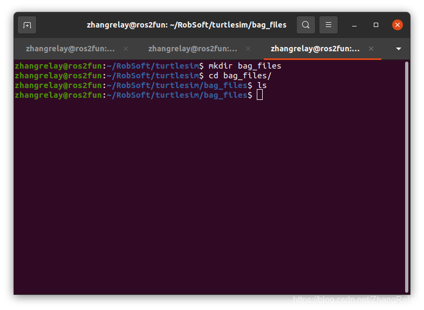The height and width of the screenshot is (310, 424).
Task: Switch to the second zhangrelay@ros2fun tab
Action: 193,49
